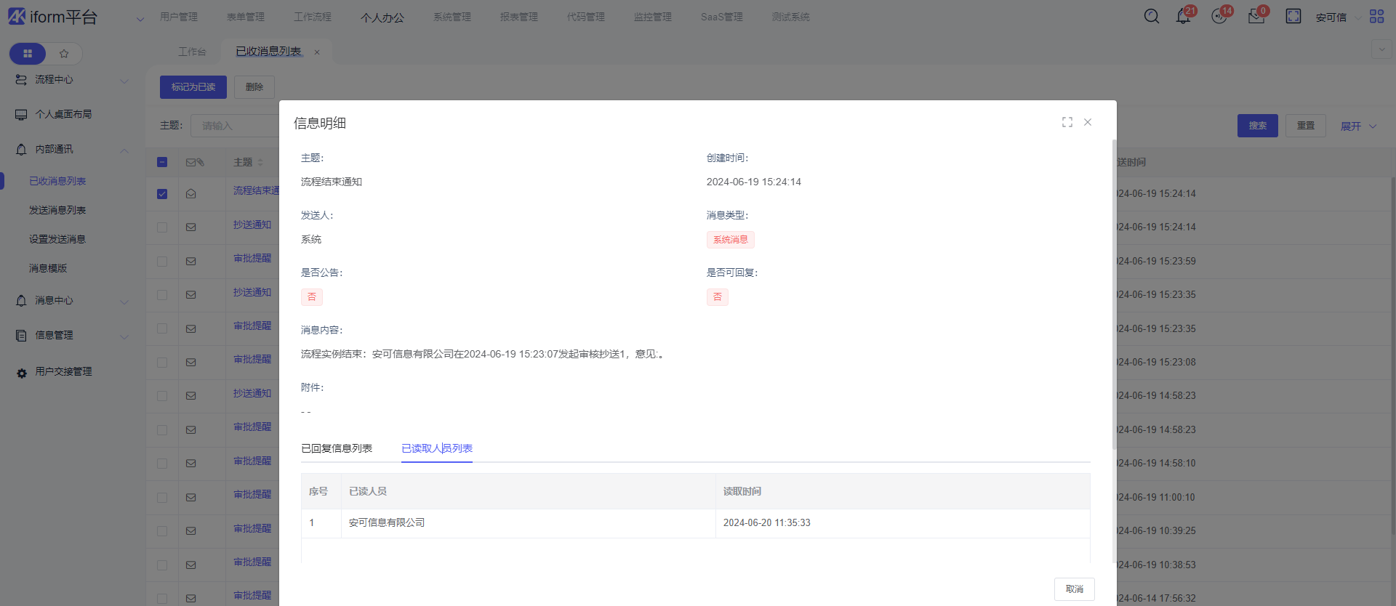Viewport: 1396px width, 606px height.
Task: Toggle the select-all checkbox in table header
Action: click(x=162, y=162)
